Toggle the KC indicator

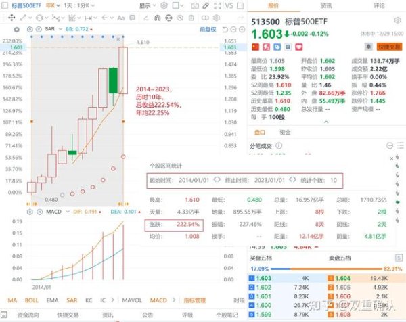(89, 300)
